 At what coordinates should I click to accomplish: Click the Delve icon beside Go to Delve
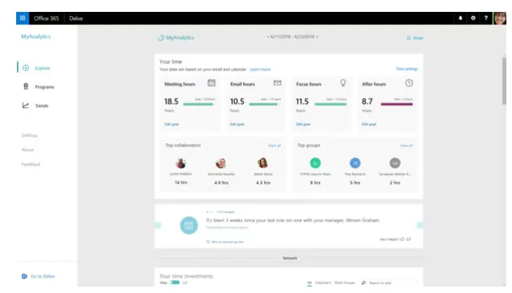25,276
